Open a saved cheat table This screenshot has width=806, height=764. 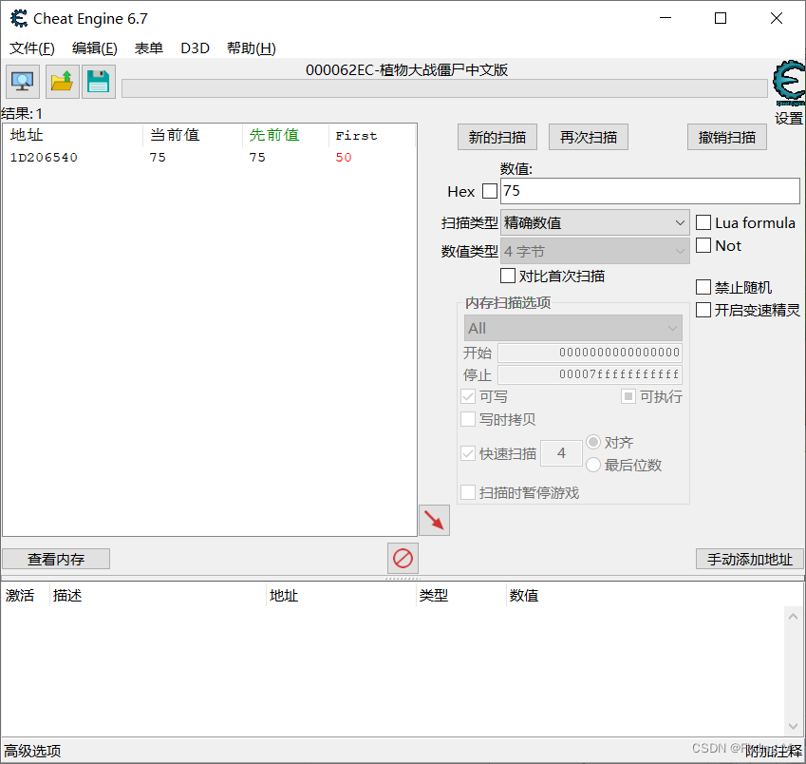click(x=61, y=81)
